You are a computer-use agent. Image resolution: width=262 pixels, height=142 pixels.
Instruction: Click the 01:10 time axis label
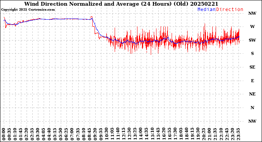point(15,134)
